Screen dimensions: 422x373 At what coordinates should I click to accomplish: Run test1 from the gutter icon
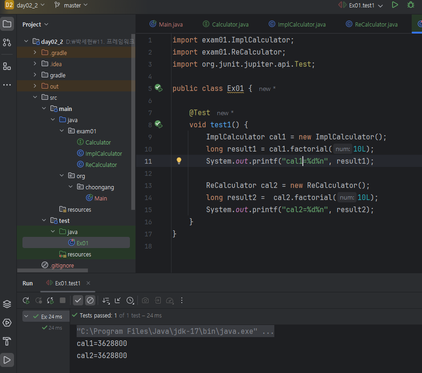(x=158, y=124)
